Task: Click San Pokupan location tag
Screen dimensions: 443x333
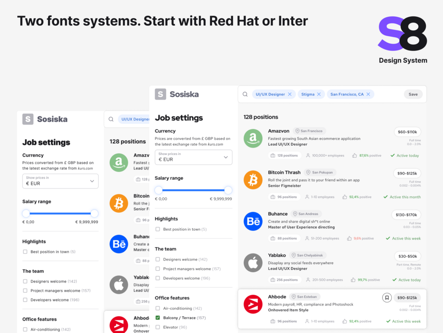Action: click(x=320, y=172)
